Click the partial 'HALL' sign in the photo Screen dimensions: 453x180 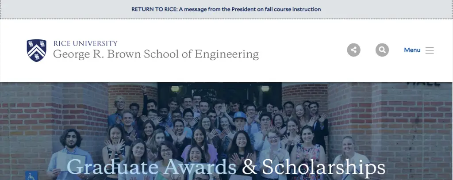tap(423, 84)
